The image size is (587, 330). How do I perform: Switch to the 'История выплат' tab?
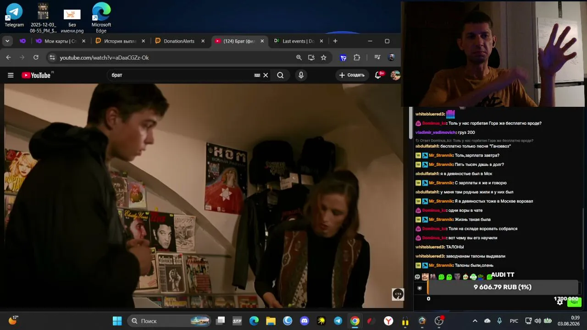(x=120, y=41)
